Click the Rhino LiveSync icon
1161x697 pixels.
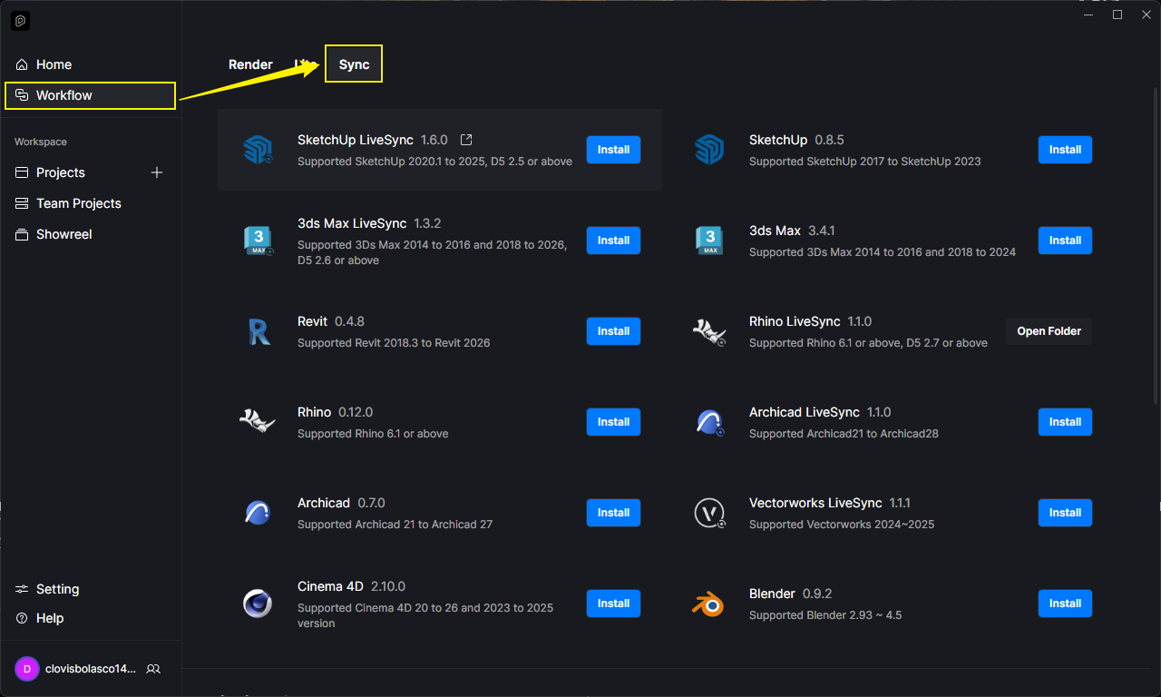[x=709, y=331]
